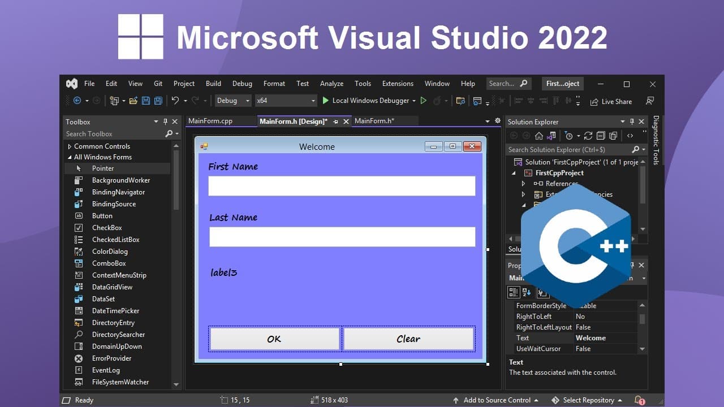This screenshot has height=407, width=724.
Task: Expand the Common Controls toolbox group
Action: click(70, 146)
